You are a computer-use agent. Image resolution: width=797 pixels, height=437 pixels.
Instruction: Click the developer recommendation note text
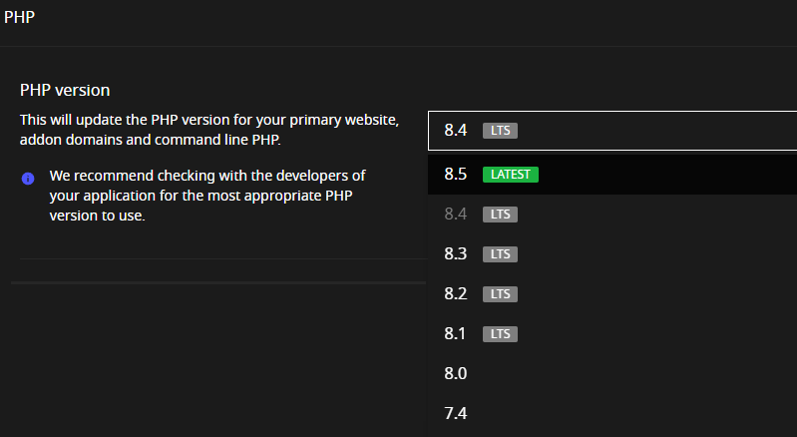207,196
